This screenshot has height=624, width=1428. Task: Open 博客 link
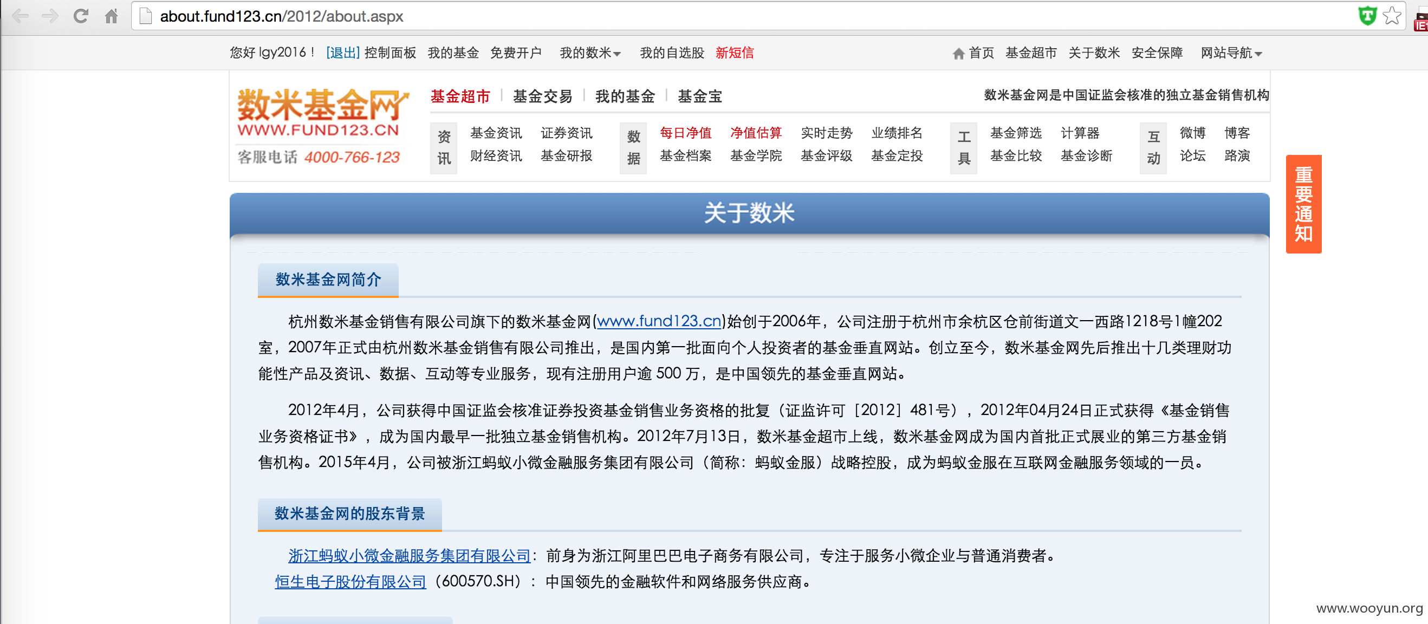(x=1237, y=133)
